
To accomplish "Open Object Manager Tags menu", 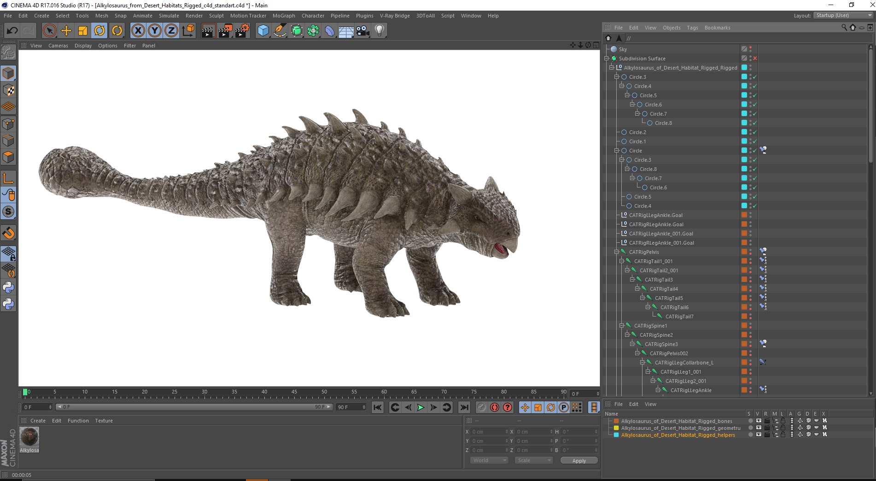I will pos(692,28).
